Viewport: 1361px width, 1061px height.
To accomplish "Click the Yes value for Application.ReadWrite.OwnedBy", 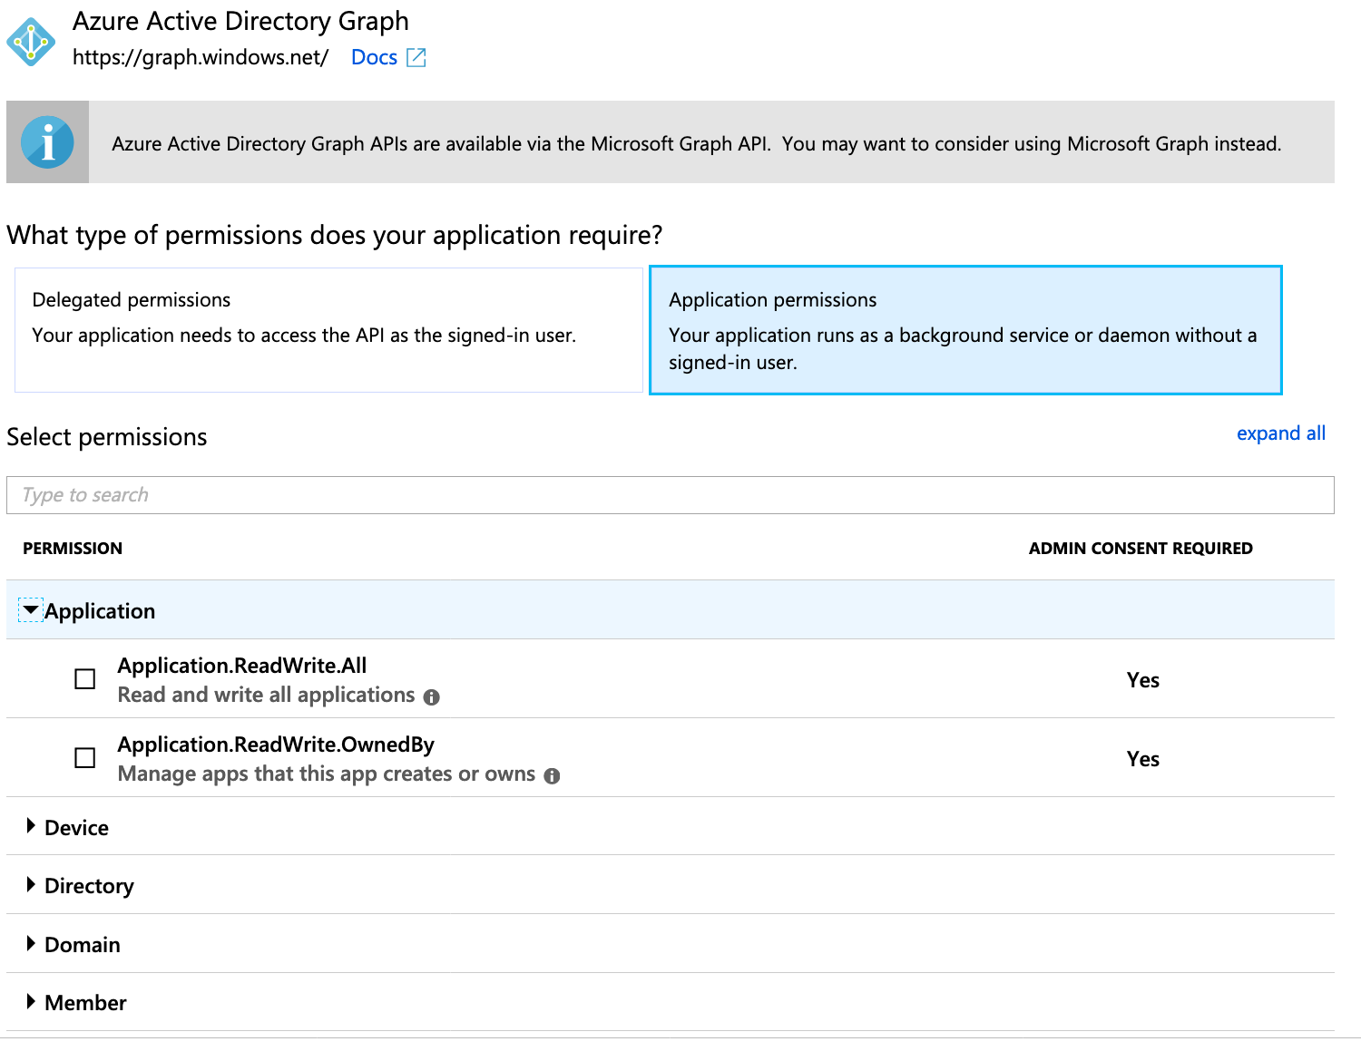I will click(x=1143, y=759).
